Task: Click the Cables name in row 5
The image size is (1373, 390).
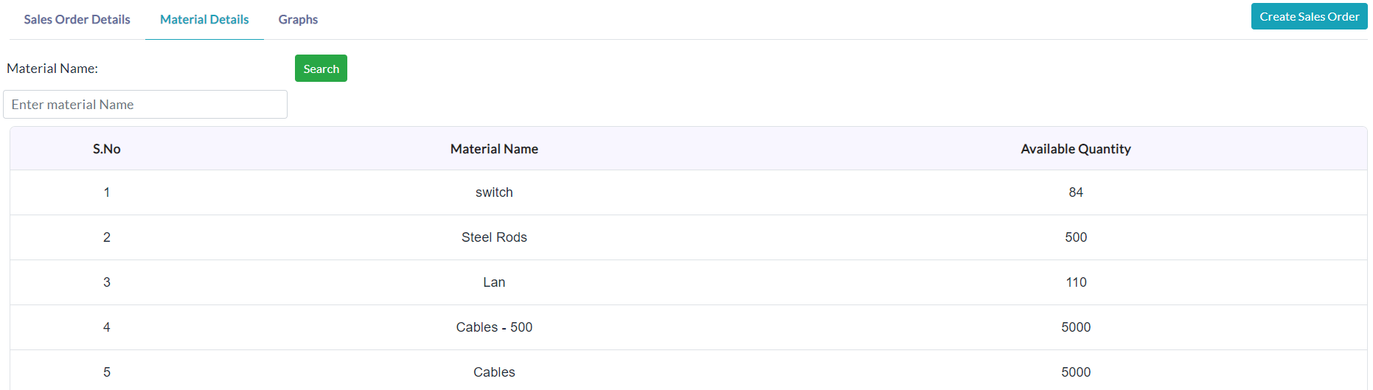Action: [494, 372]
